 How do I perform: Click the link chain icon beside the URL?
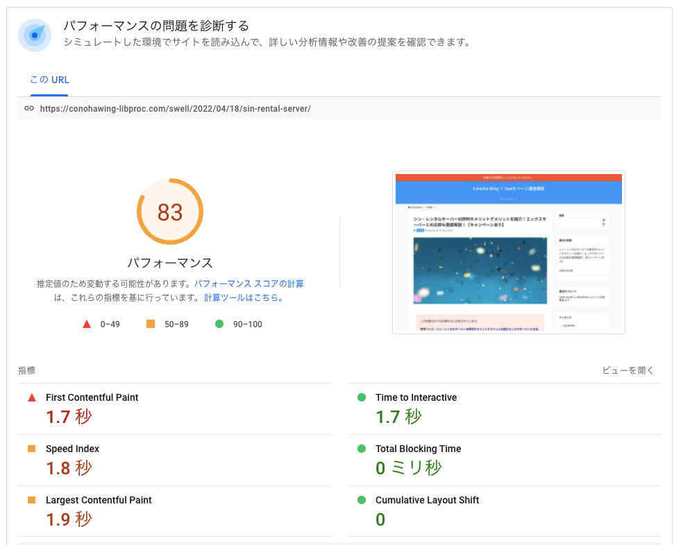[29, 108]
